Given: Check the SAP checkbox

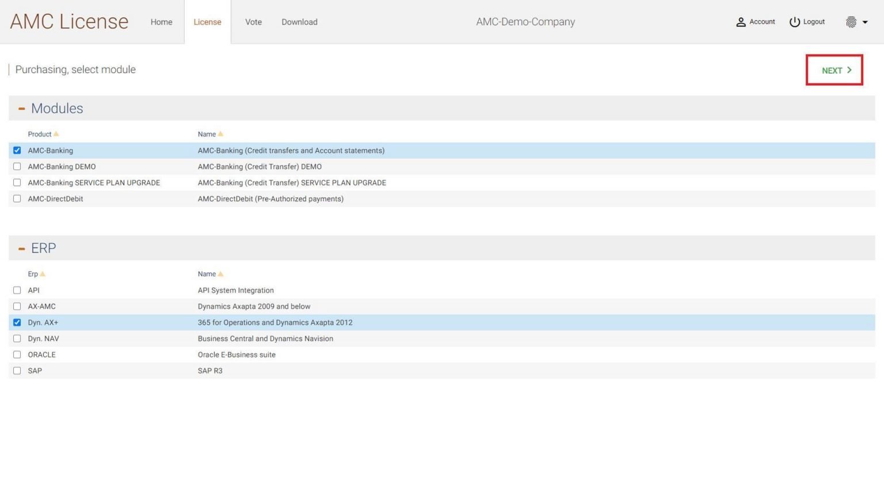Looking at the screenshot, I should pos(17,371).
